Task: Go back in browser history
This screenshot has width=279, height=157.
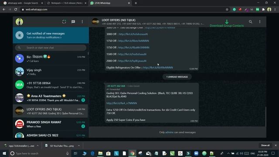Action: [x=4, y=10]
